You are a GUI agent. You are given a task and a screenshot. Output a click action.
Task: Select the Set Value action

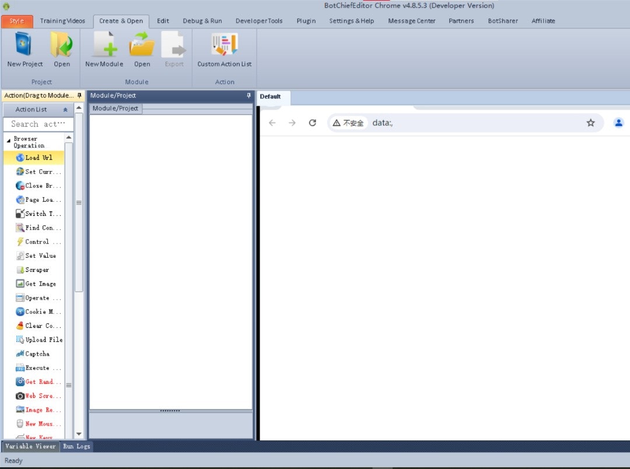pyautogui.click(x=36, y=256)
